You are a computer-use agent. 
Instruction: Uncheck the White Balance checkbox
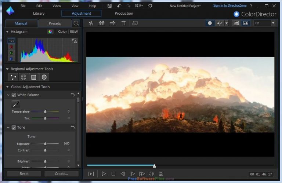point(14,95)
